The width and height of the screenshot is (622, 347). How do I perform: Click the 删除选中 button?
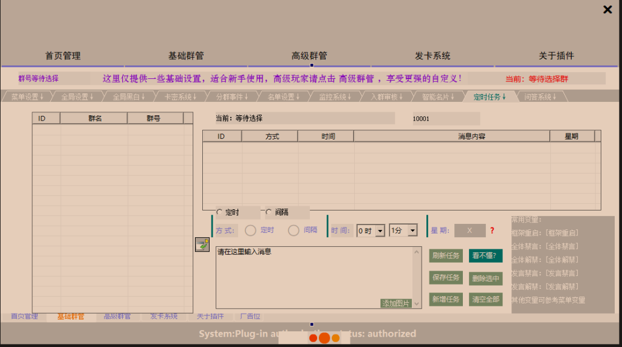coord(485,278)
